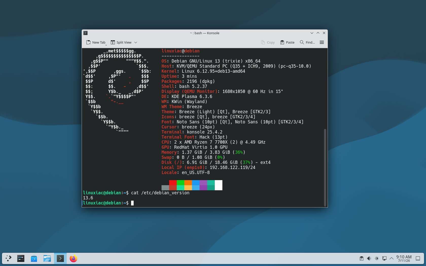Click the Debian ASCII art logo
Image resolution: width=426 pixels, height=266 pixels.
pos(117,91)
